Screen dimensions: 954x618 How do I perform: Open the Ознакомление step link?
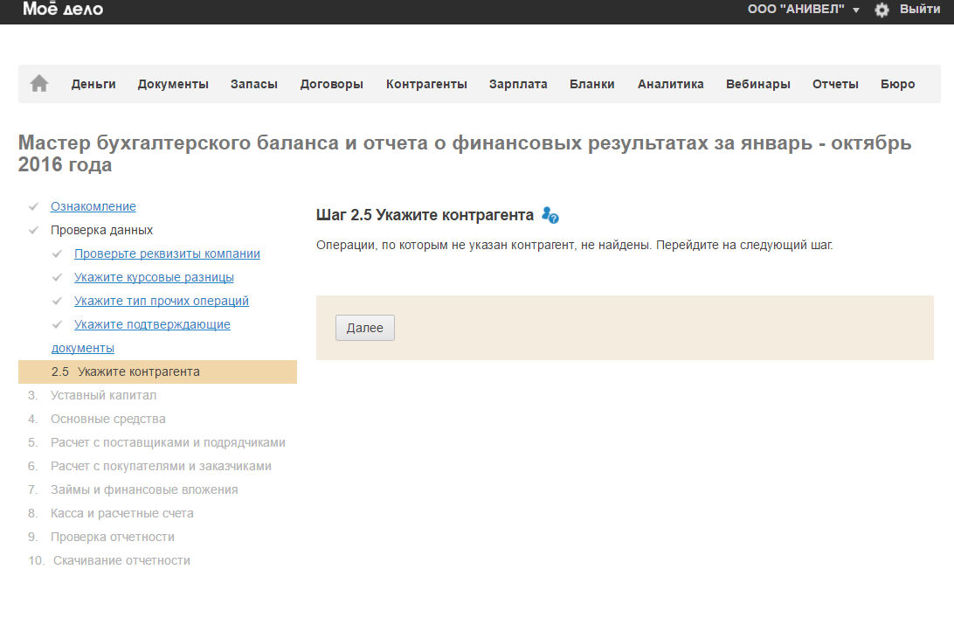(93, 206)
